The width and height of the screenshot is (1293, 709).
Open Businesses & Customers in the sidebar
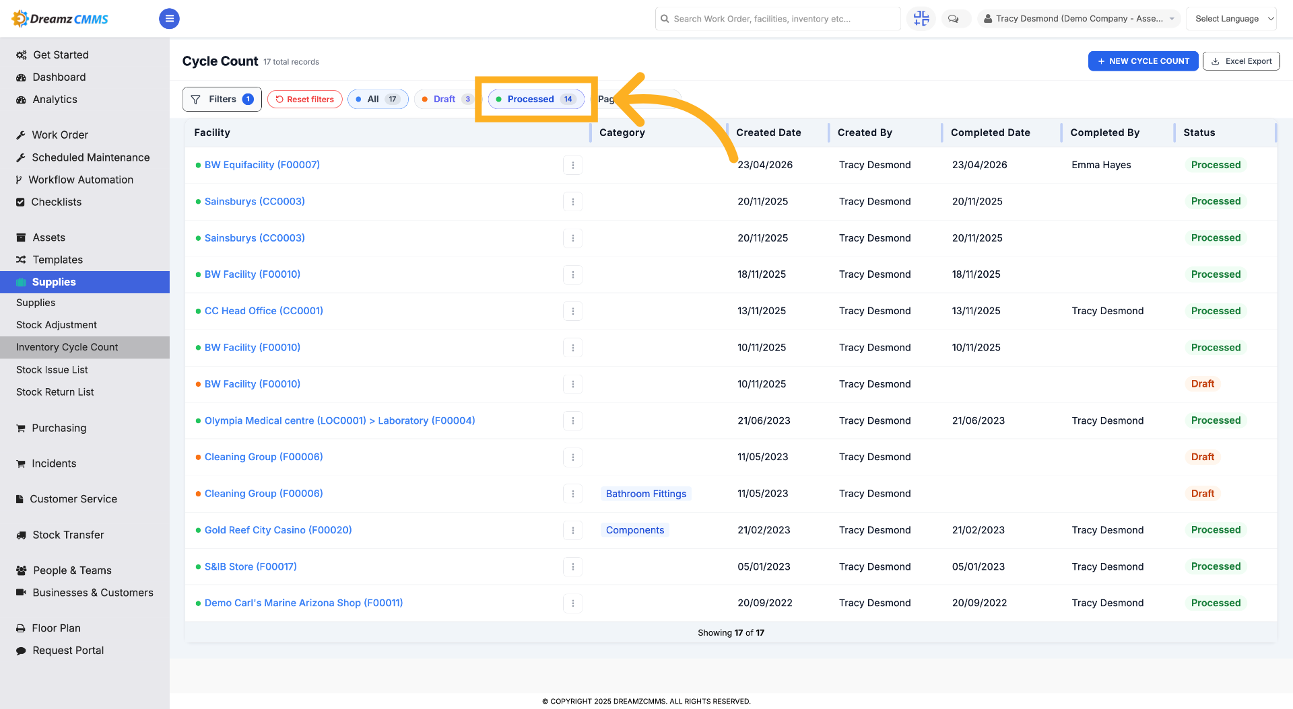(93, 593)
